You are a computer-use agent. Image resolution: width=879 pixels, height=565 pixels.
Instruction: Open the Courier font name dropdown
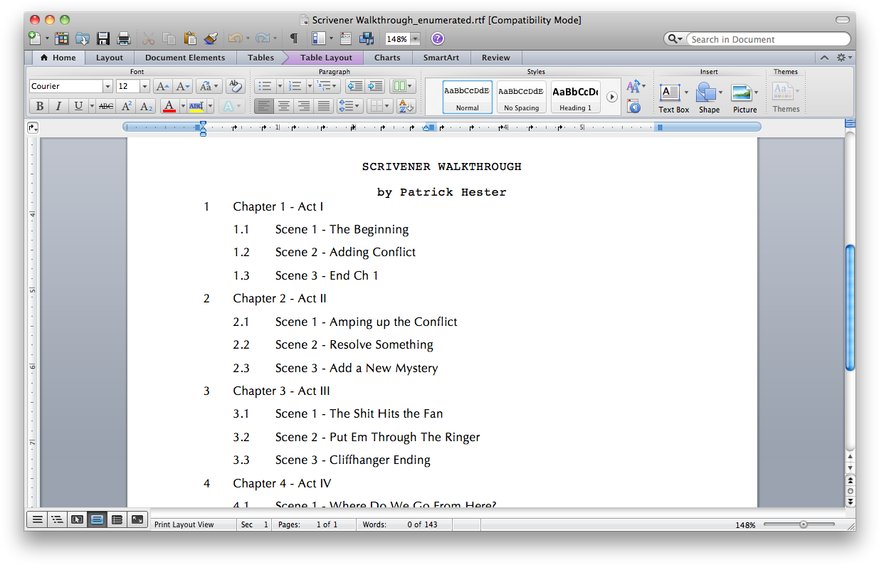coord(108,86)
